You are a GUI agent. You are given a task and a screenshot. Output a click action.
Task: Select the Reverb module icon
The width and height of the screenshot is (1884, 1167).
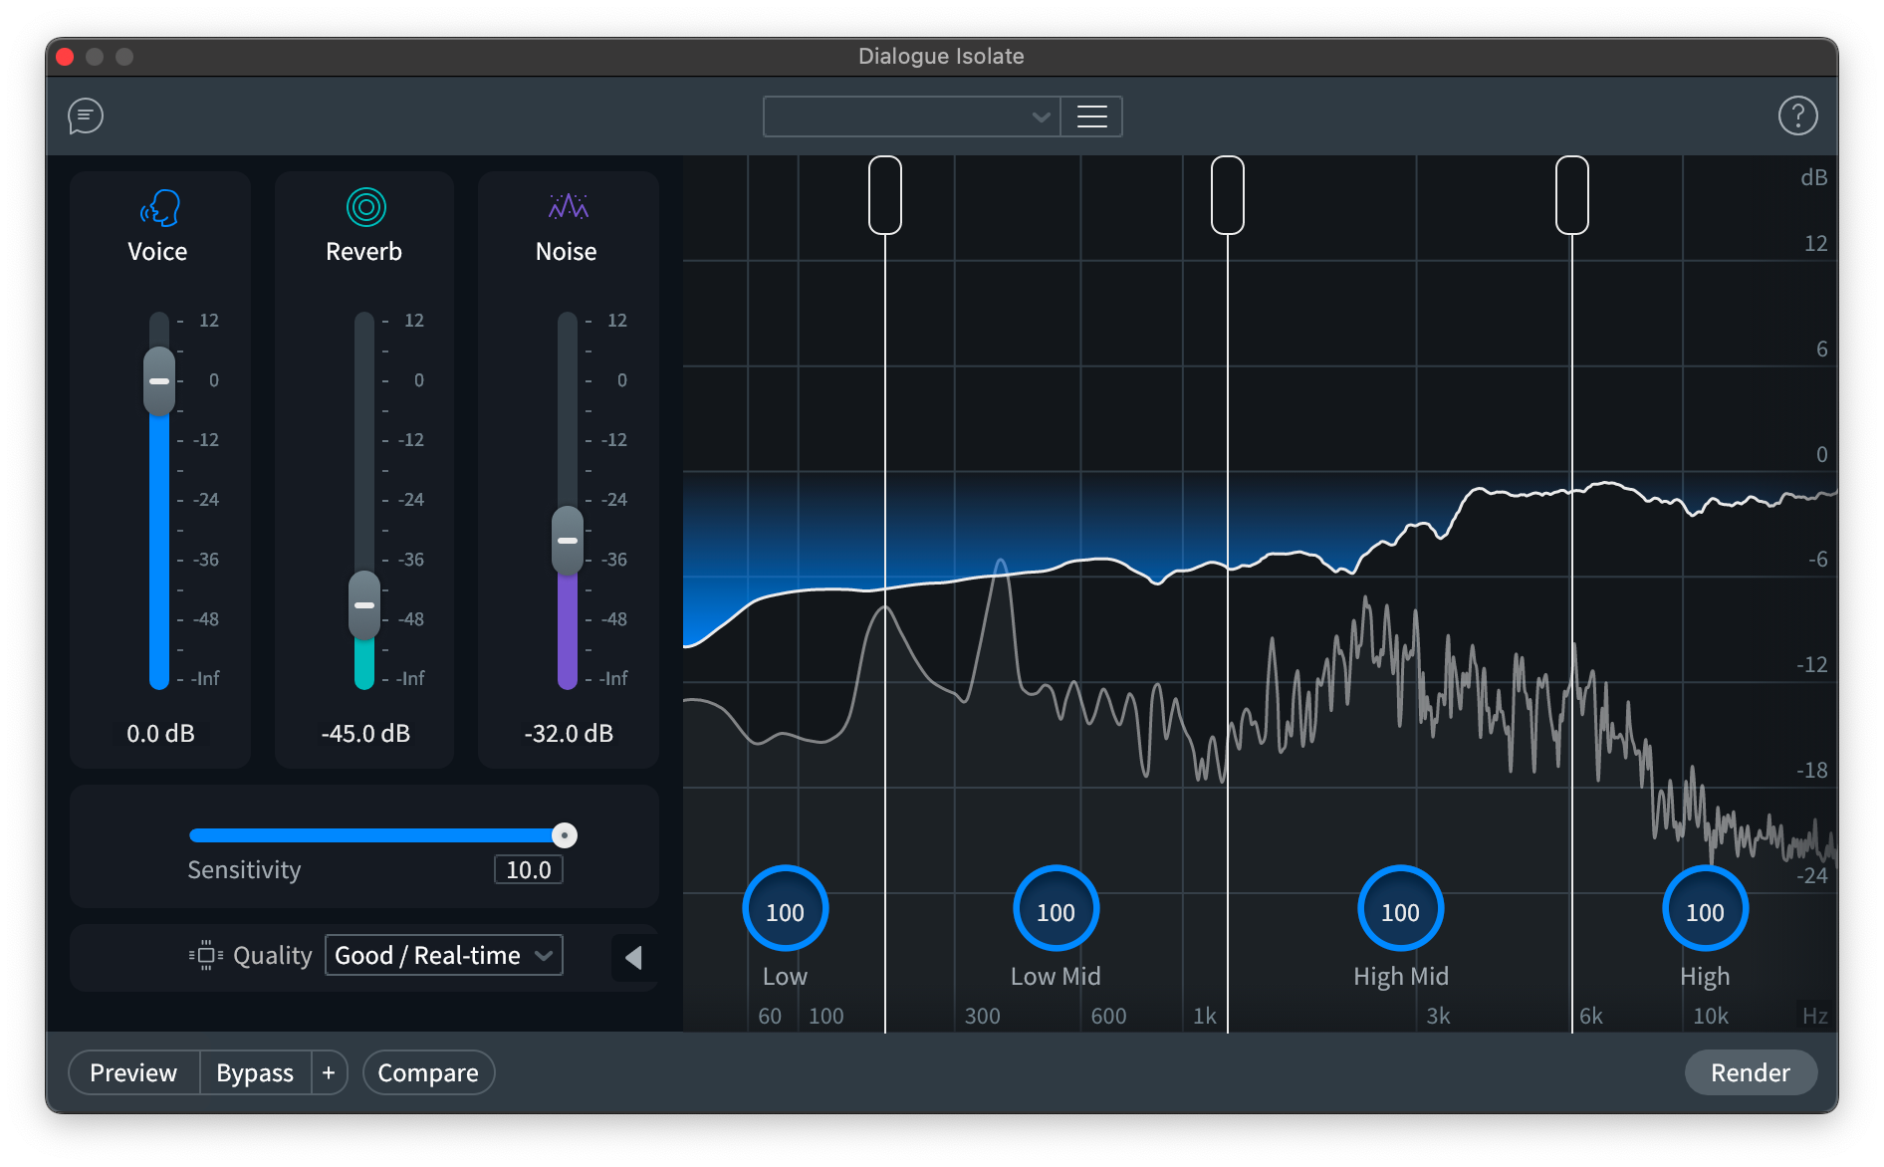363,207
